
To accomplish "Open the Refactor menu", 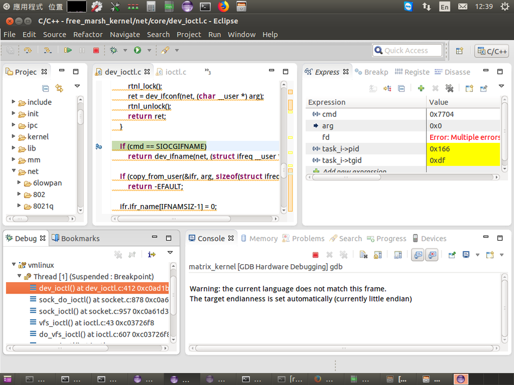I will coord(88,34).
